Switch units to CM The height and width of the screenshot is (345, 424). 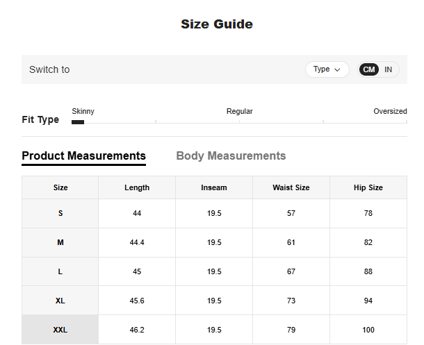369,69
